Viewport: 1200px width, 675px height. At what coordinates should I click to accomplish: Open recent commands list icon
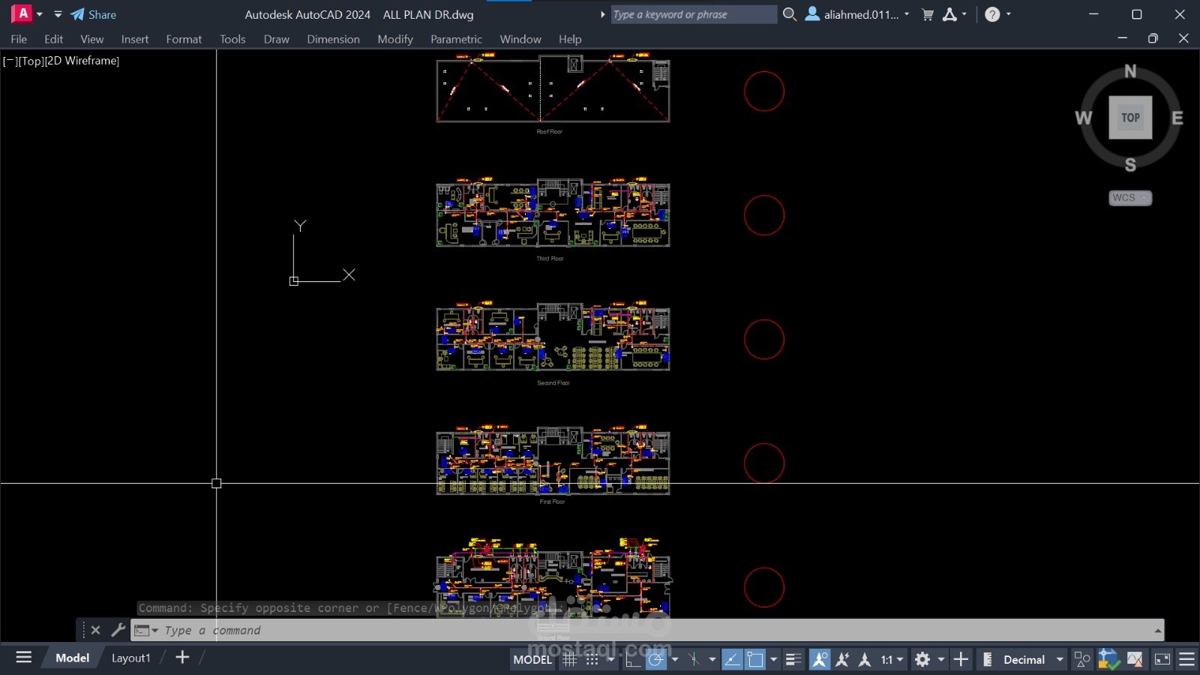point(146,631)
